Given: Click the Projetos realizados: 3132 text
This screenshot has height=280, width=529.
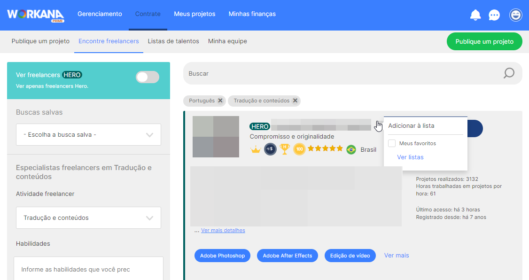Looking at the screenshot, I should (x=447, y=179).
